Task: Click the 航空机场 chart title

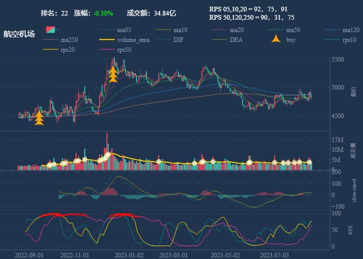Action: (x=19, y=34)
